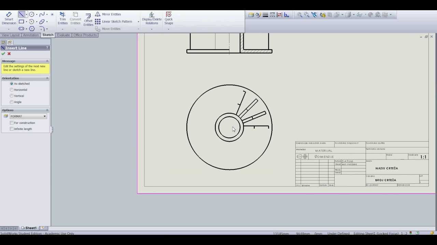The width and height of the screenshot is (437, 245).
Task: Click the 1:1 scale text
Action: 423,157
